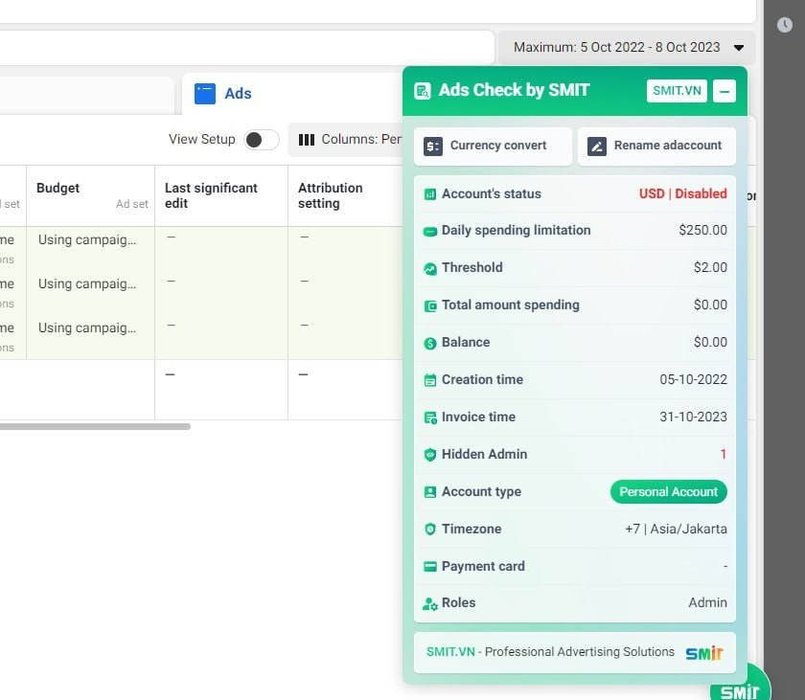The width and height of the screenshot is (805, 700).
Task: Click the Admin role value
Action: pos(707,602)
